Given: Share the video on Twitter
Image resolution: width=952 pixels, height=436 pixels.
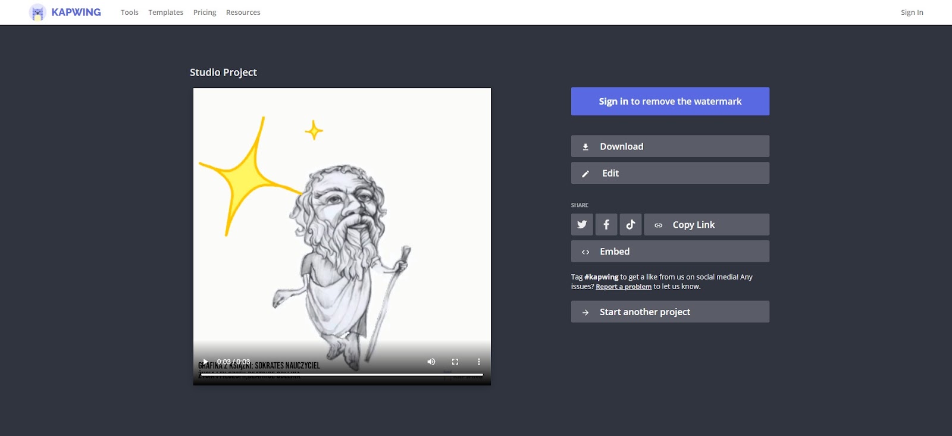Looking at the screenshot, I should click(582, 224).
